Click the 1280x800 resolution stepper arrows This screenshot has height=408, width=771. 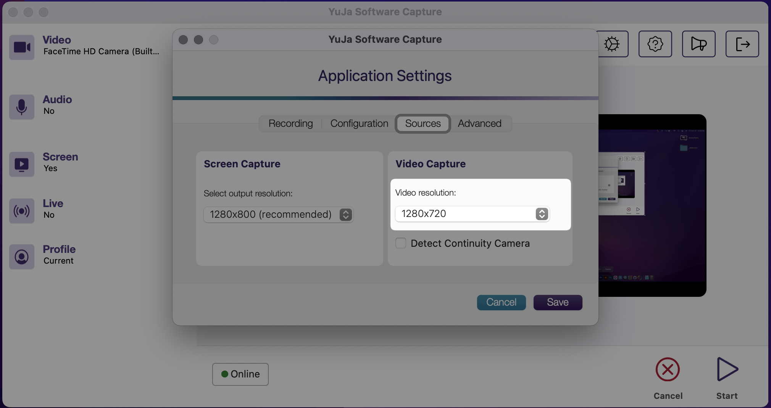tap(345, 214)
